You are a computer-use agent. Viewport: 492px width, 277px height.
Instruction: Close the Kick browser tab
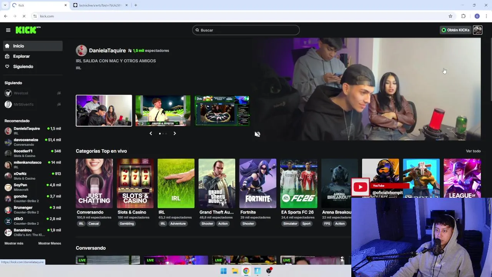tap(65, 5)
